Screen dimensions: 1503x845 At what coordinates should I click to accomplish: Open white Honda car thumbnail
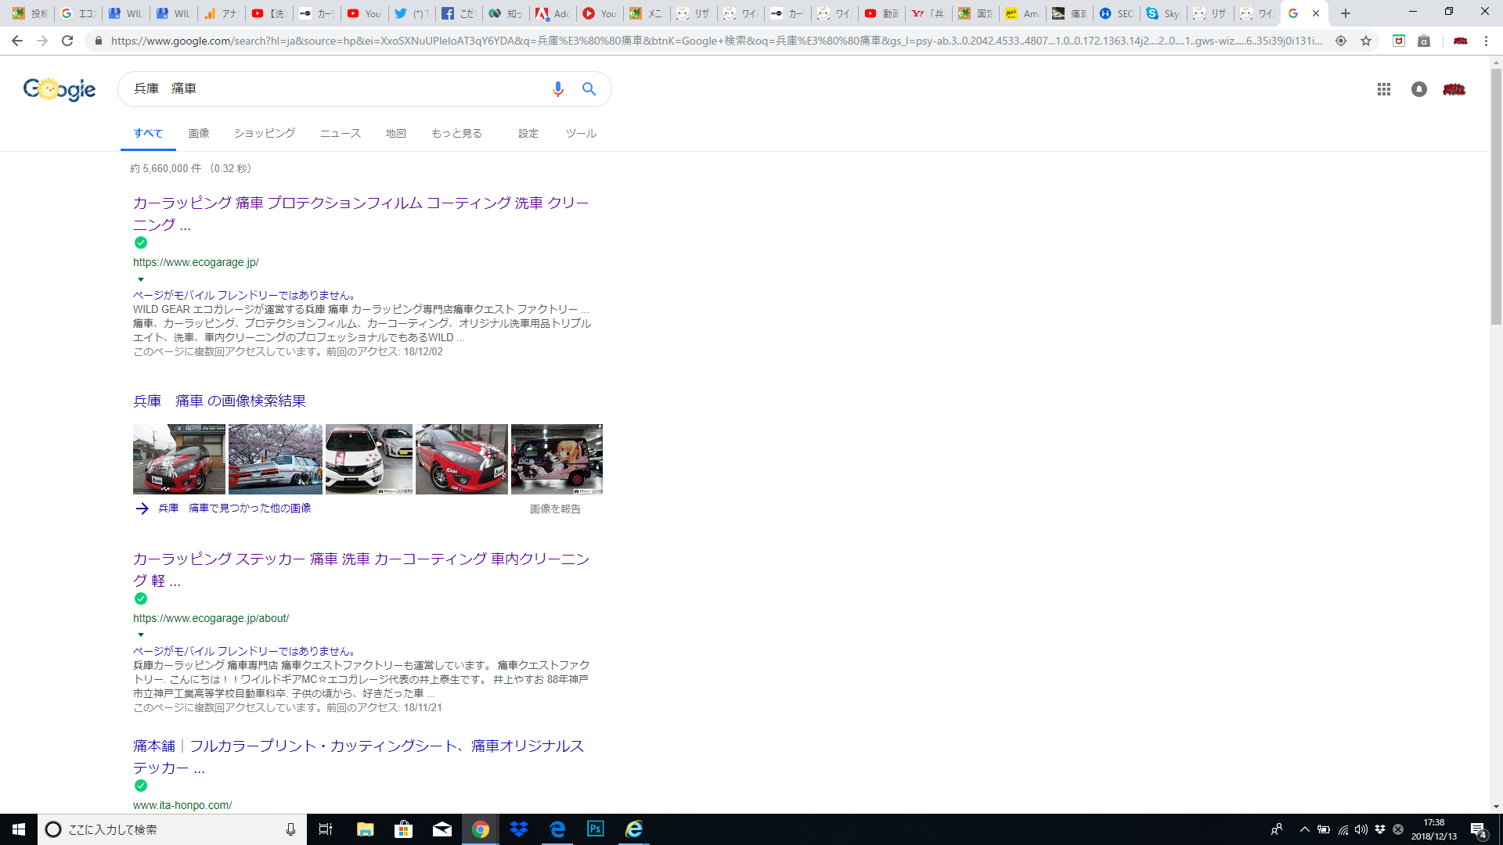point(369,459)
